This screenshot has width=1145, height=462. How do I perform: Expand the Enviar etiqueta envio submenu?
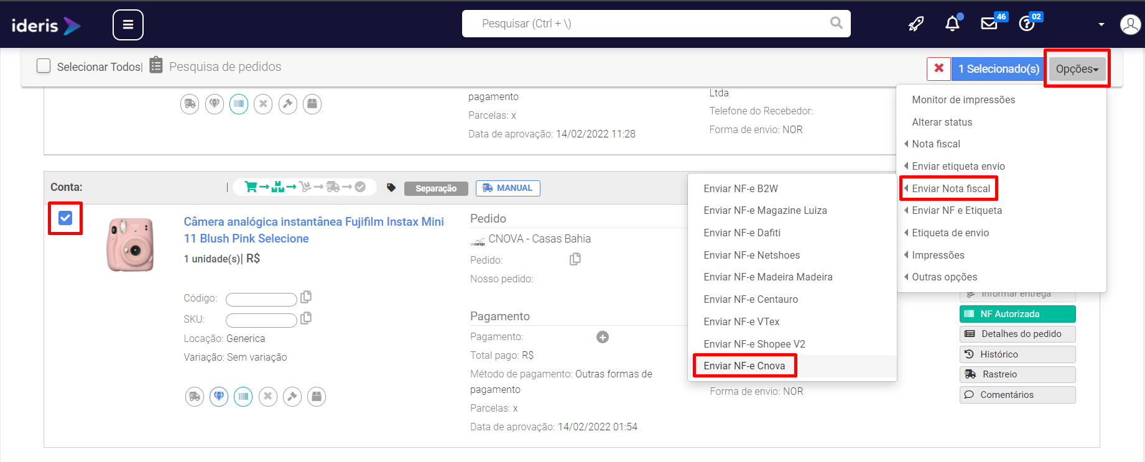[x=958, y=166]
